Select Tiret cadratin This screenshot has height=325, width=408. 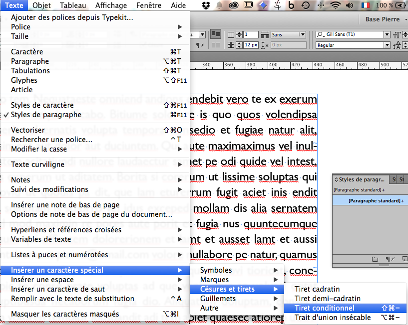click(x=346, y=289)
